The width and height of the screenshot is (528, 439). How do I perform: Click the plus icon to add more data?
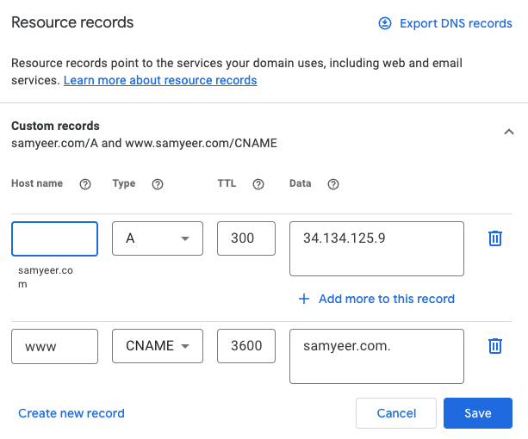[303, 299]
